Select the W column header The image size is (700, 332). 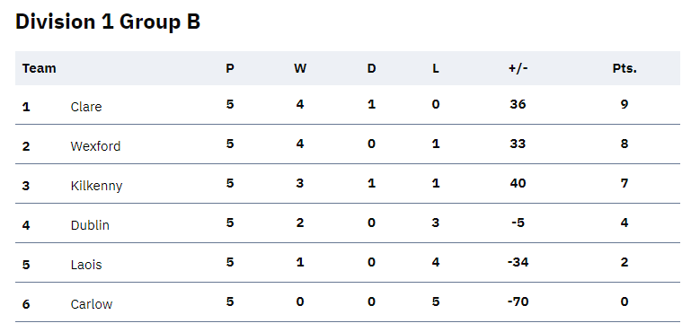pyautogui.click(x=300, y=68)
